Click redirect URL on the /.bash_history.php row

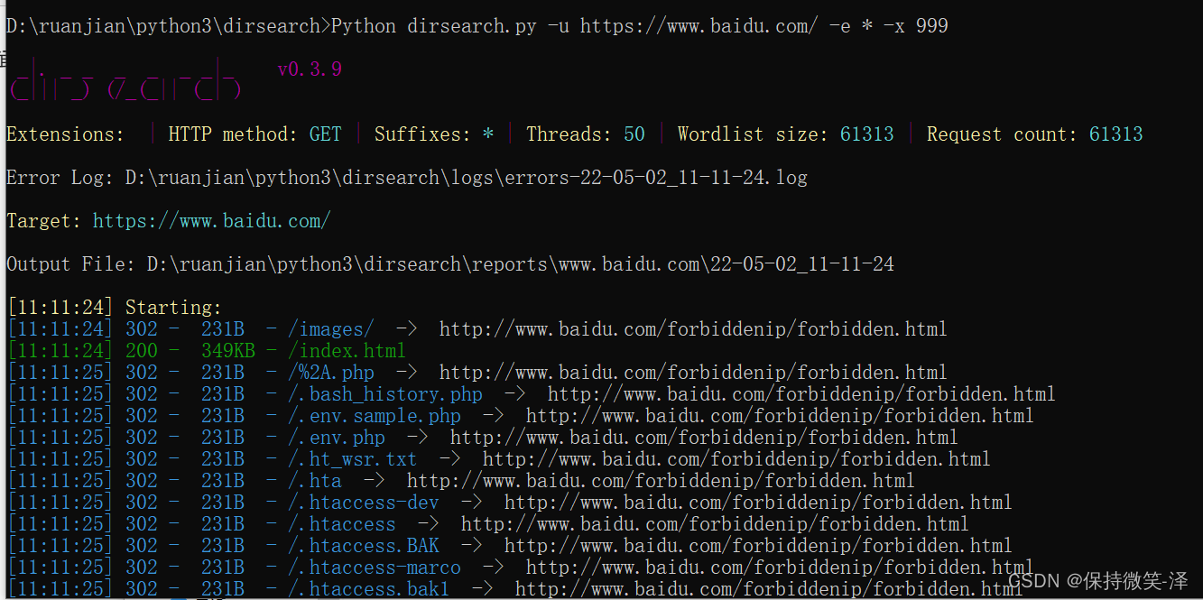tap(801, 394)
